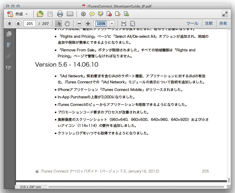
Task: Switch to read mode fullscreen icon
Action: 225,14
